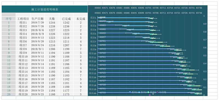Click the cell showing 1244 days

[x=52, y=23]
